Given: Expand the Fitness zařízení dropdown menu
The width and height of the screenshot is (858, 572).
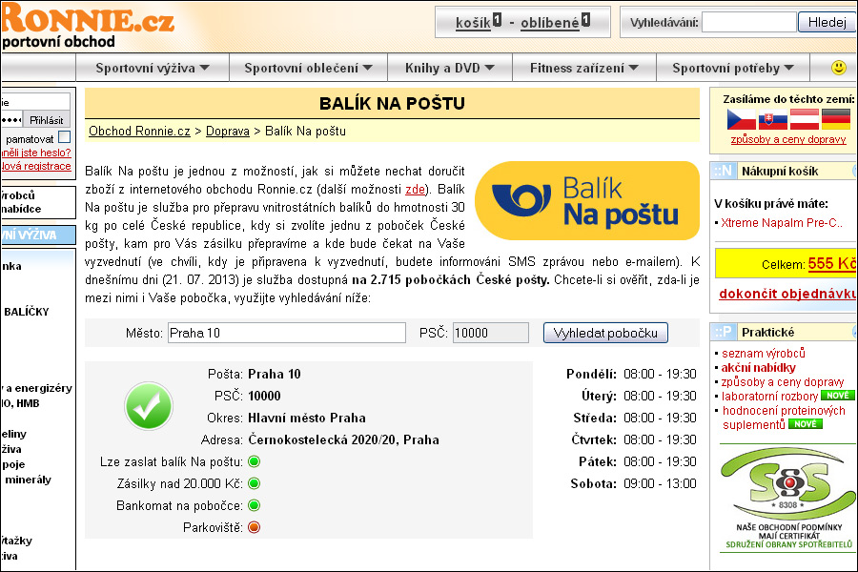Looking at the screenshot, I should (x=583, y=68).
